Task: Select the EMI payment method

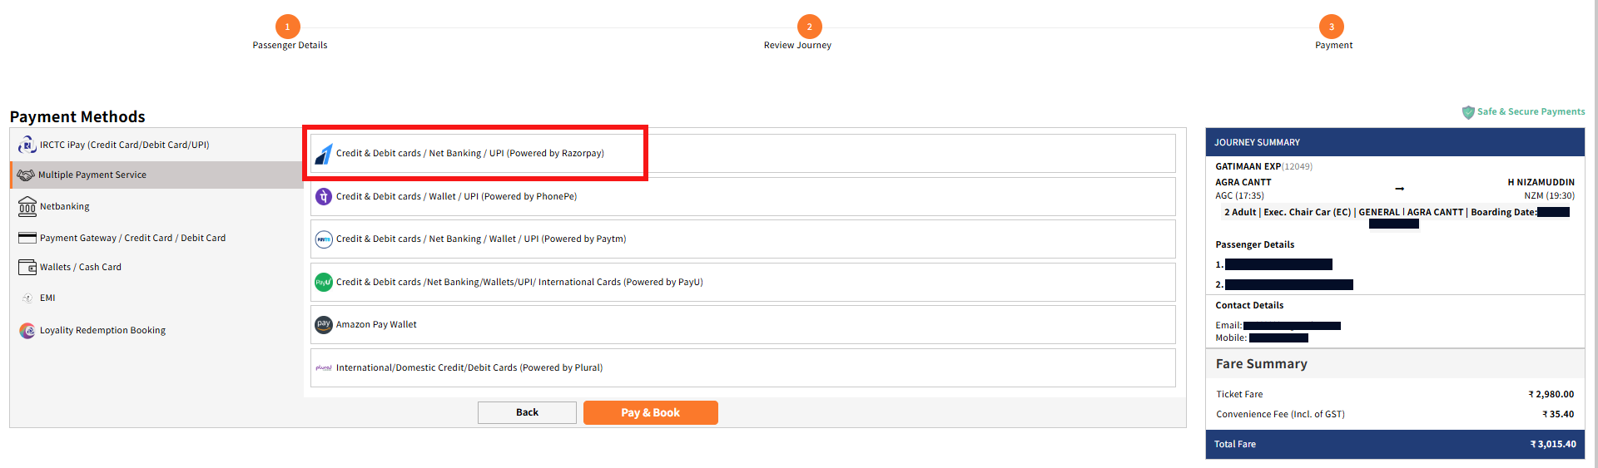Action: click(x=47, y=298)
